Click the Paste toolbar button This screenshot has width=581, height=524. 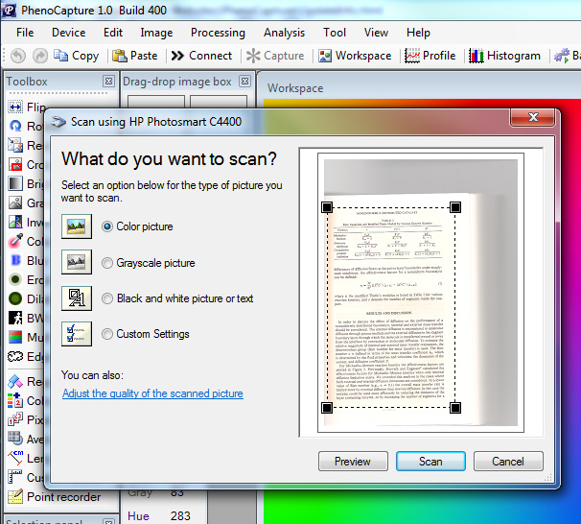(134, 56)
